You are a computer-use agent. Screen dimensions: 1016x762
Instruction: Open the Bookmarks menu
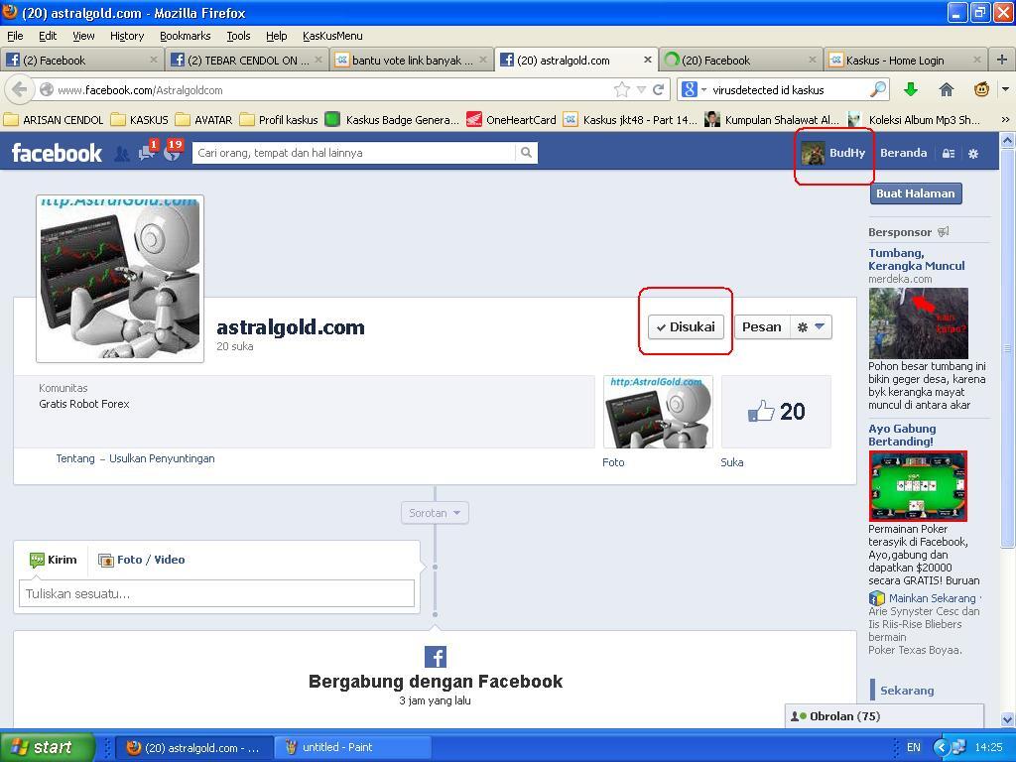(x=185, y=35)
